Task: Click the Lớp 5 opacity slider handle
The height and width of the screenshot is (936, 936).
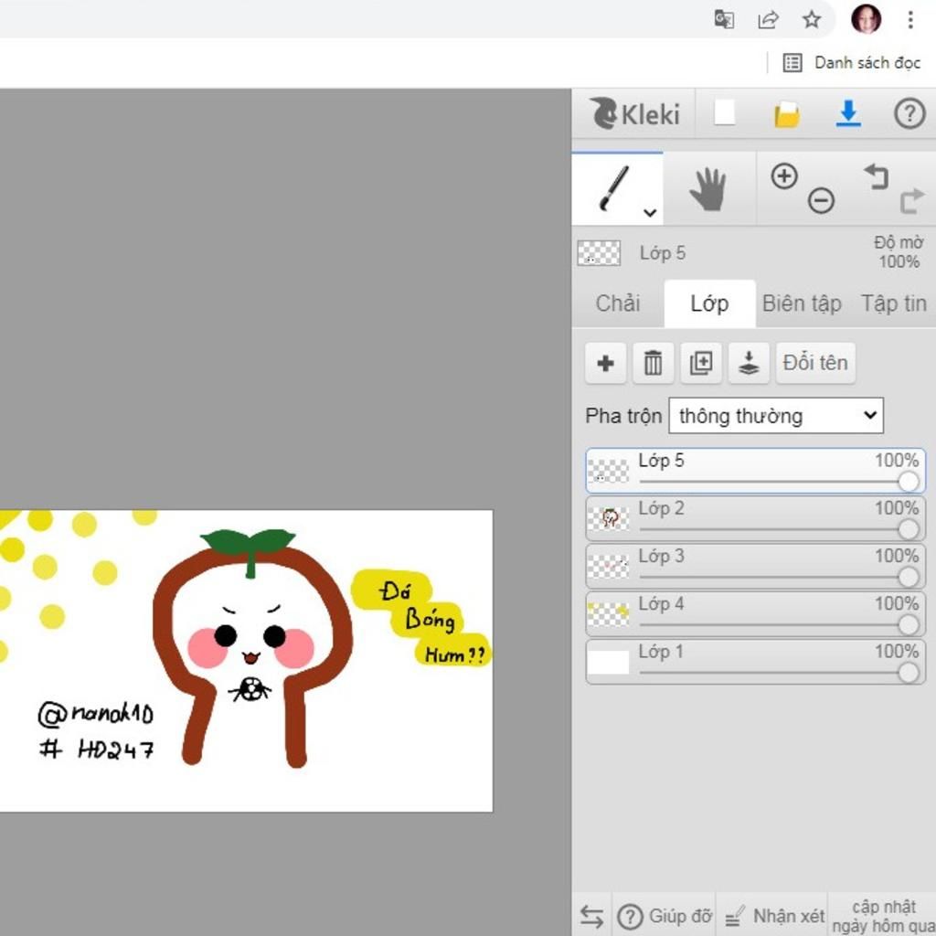Action: coord(908,481)
